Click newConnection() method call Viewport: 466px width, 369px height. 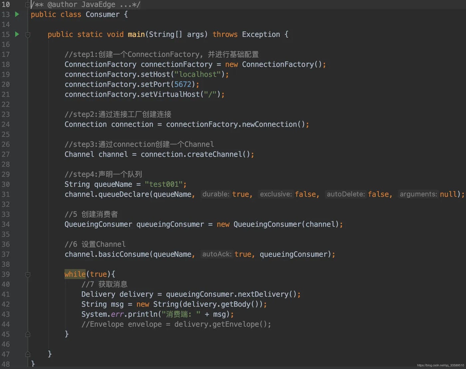click(x=273, y=124)
